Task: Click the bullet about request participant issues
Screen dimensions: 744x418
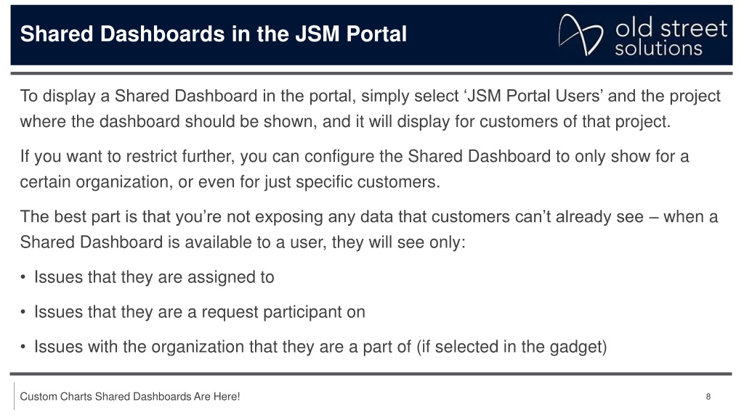Action: click(x=200, y=312)
